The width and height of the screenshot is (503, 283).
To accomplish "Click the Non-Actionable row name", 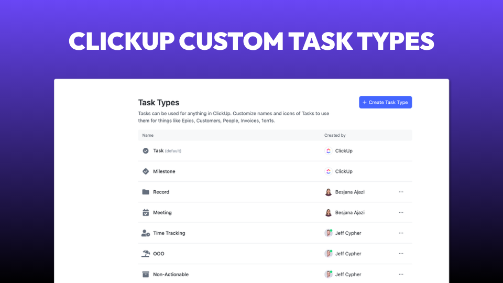I will 171,274.
